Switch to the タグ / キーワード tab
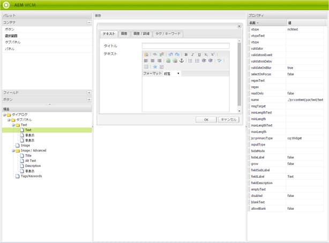This screenshot has height=243, width=329. [x=168, y=34]
